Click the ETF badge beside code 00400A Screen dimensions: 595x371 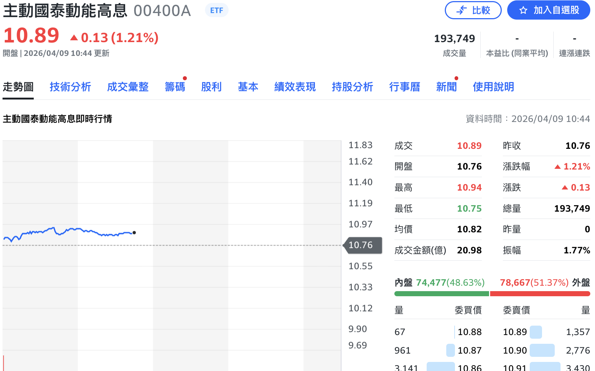pos(217,10)
